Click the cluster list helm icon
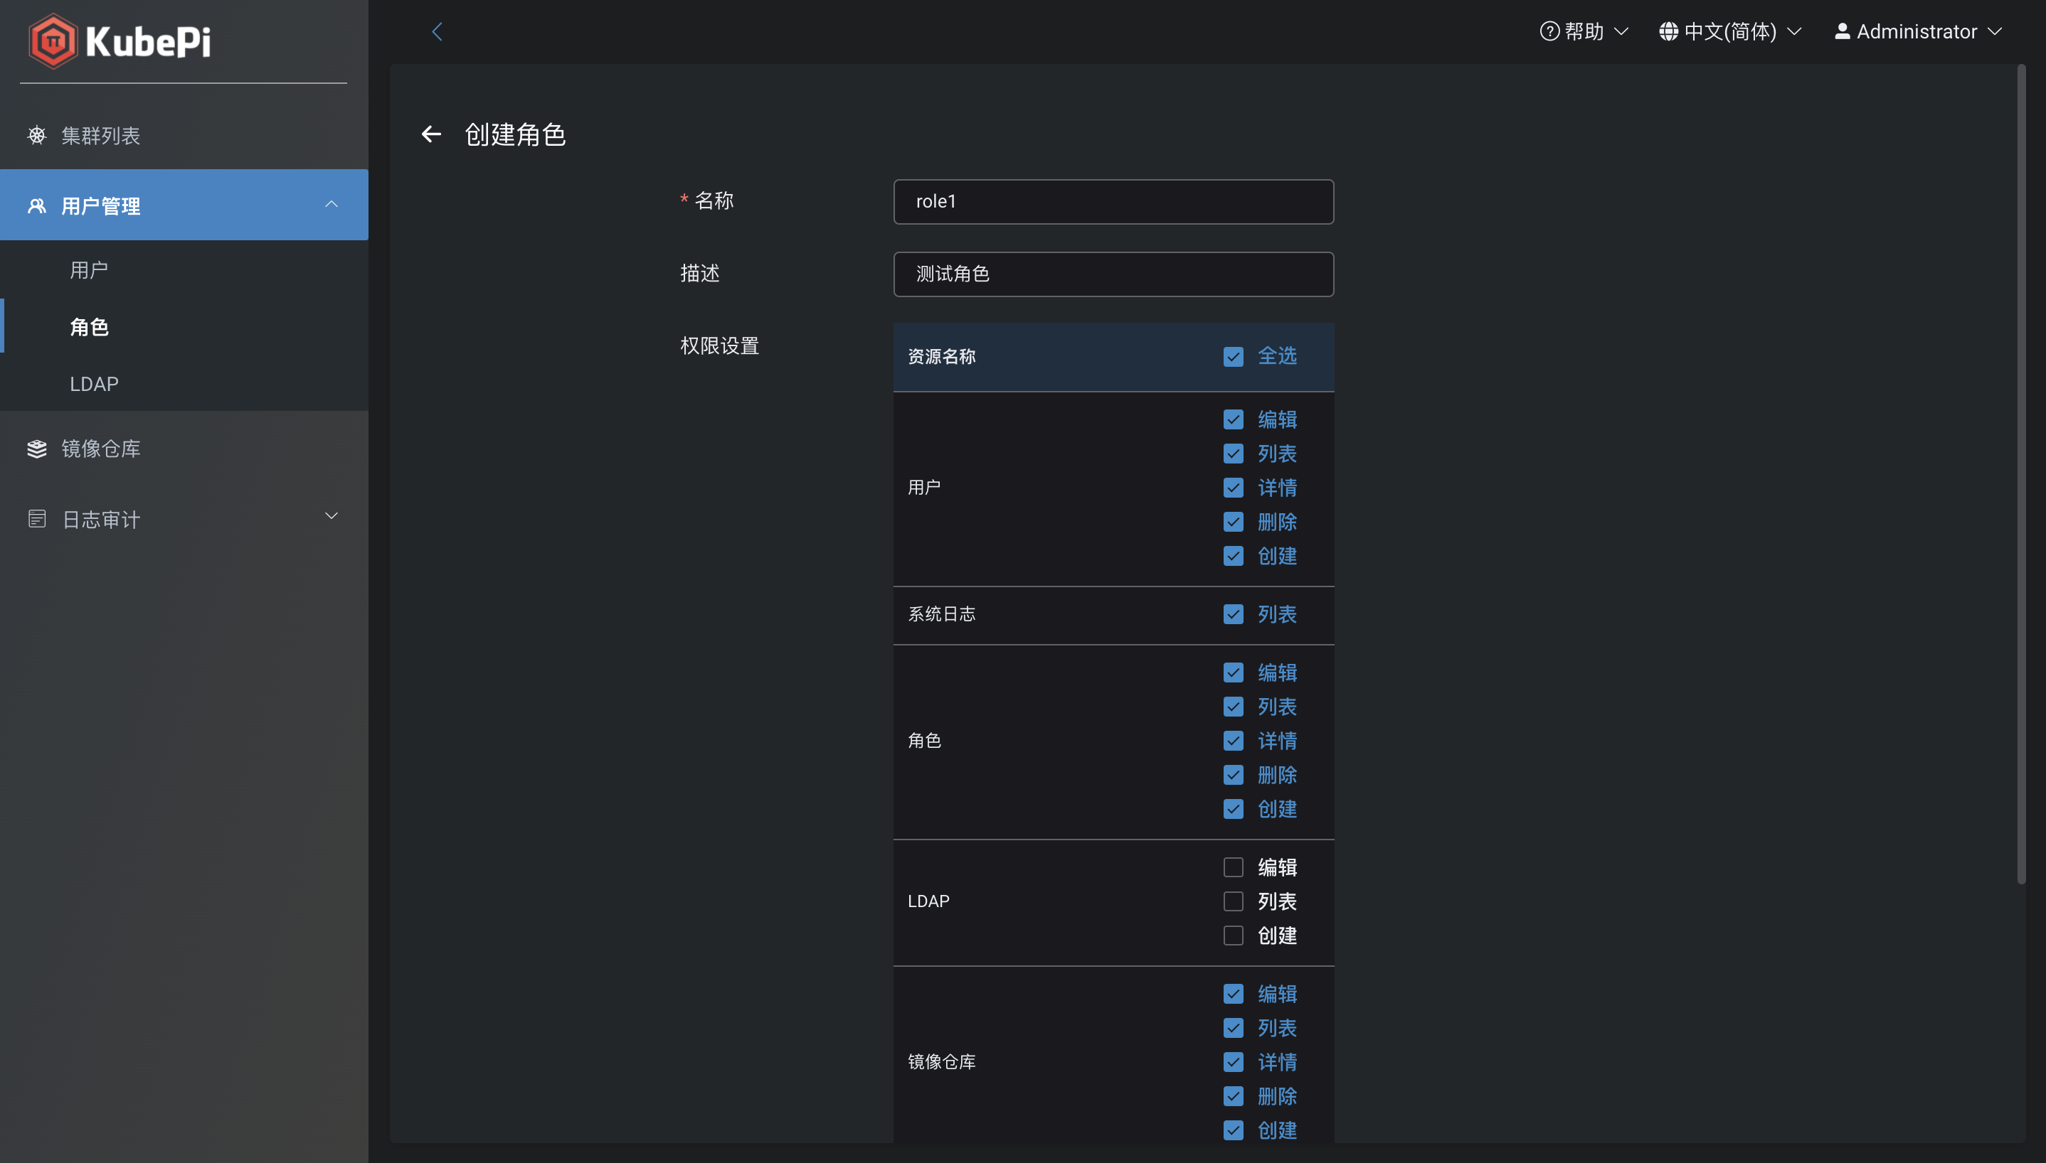This screenshot has height=1163, width=2046. point(37,136)
